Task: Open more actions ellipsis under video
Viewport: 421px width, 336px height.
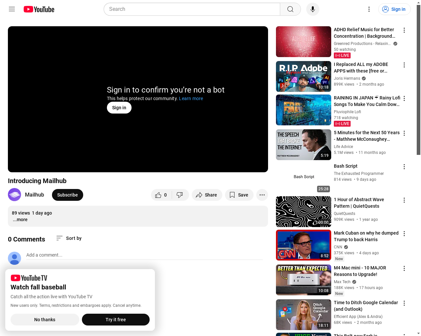Action: point(262,195)
